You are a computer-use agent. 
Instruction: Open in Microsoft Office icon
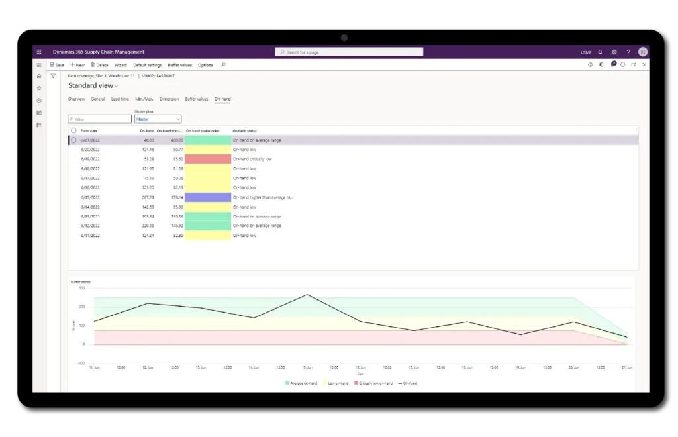pyautogui.click(x=601, y=65)
